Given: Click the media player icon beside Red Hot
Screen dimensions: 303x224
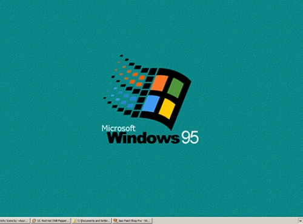Looking at the screenshot, I should coord(34,221).
